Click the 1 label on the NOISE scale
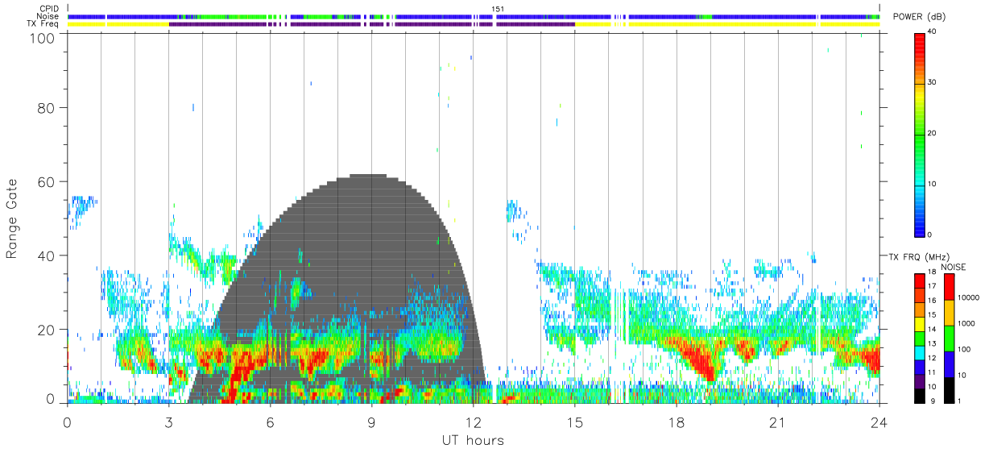The height and width of the screenshot is (457, 989). 958,401
